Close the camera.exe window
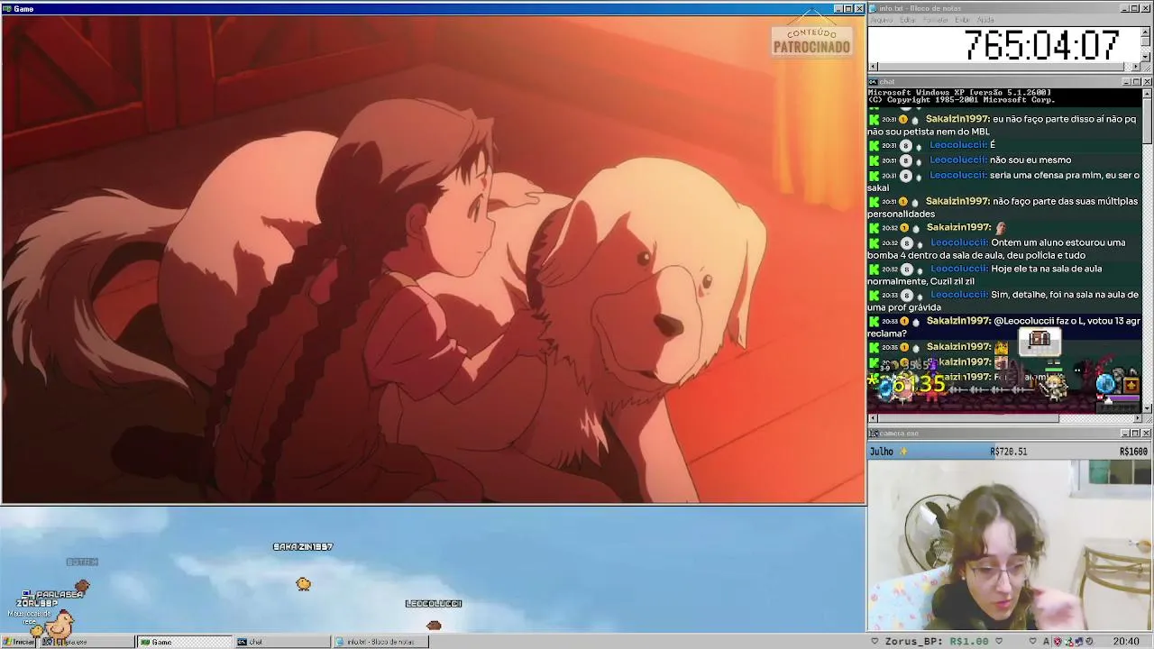The height and width of the screenshot is (649, 1154). (x=1147, y=434)
